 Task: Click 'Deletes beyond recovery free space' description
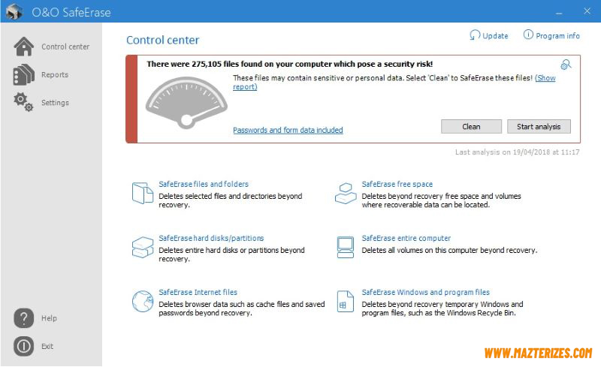point(441,200)
